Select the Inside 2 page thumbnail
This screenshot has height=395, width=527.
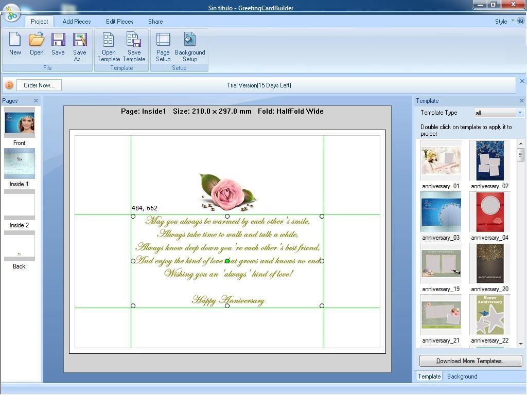(20, 205)
